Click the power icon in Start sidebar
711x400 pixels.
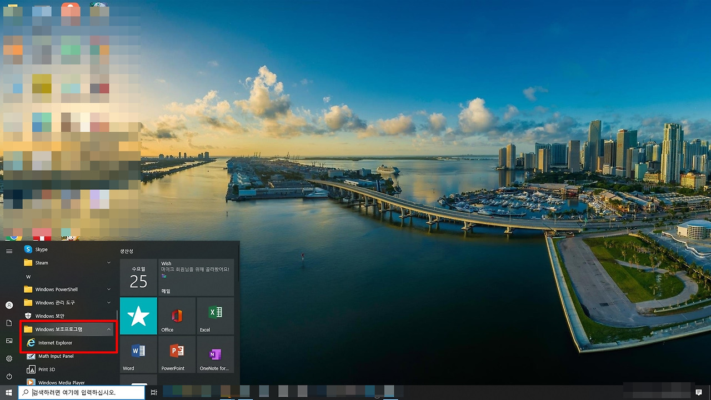coord(9,376)
